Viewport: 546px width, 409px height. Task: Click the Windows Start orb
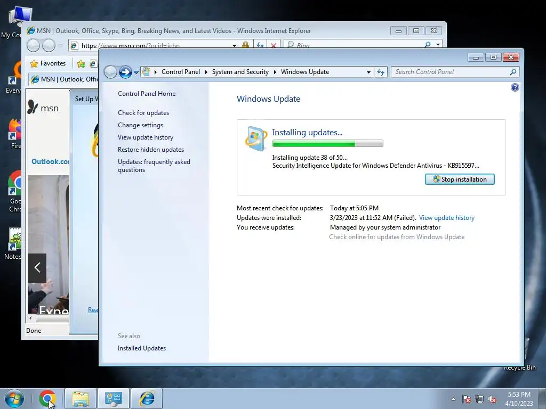pyautogui.click(x=14, y=398)
